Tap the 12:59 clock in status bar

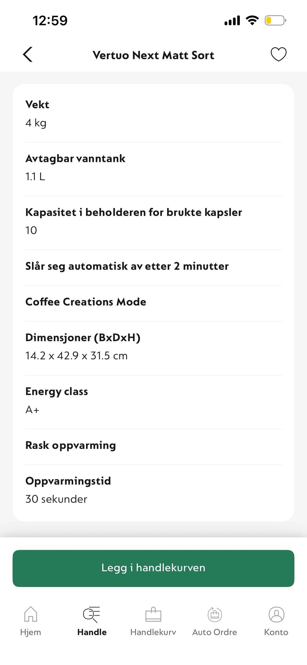click(50, 21)
